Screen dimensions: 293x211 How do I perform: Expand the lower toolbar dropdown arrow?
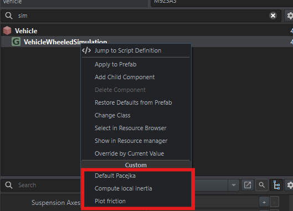pos(234,185)
